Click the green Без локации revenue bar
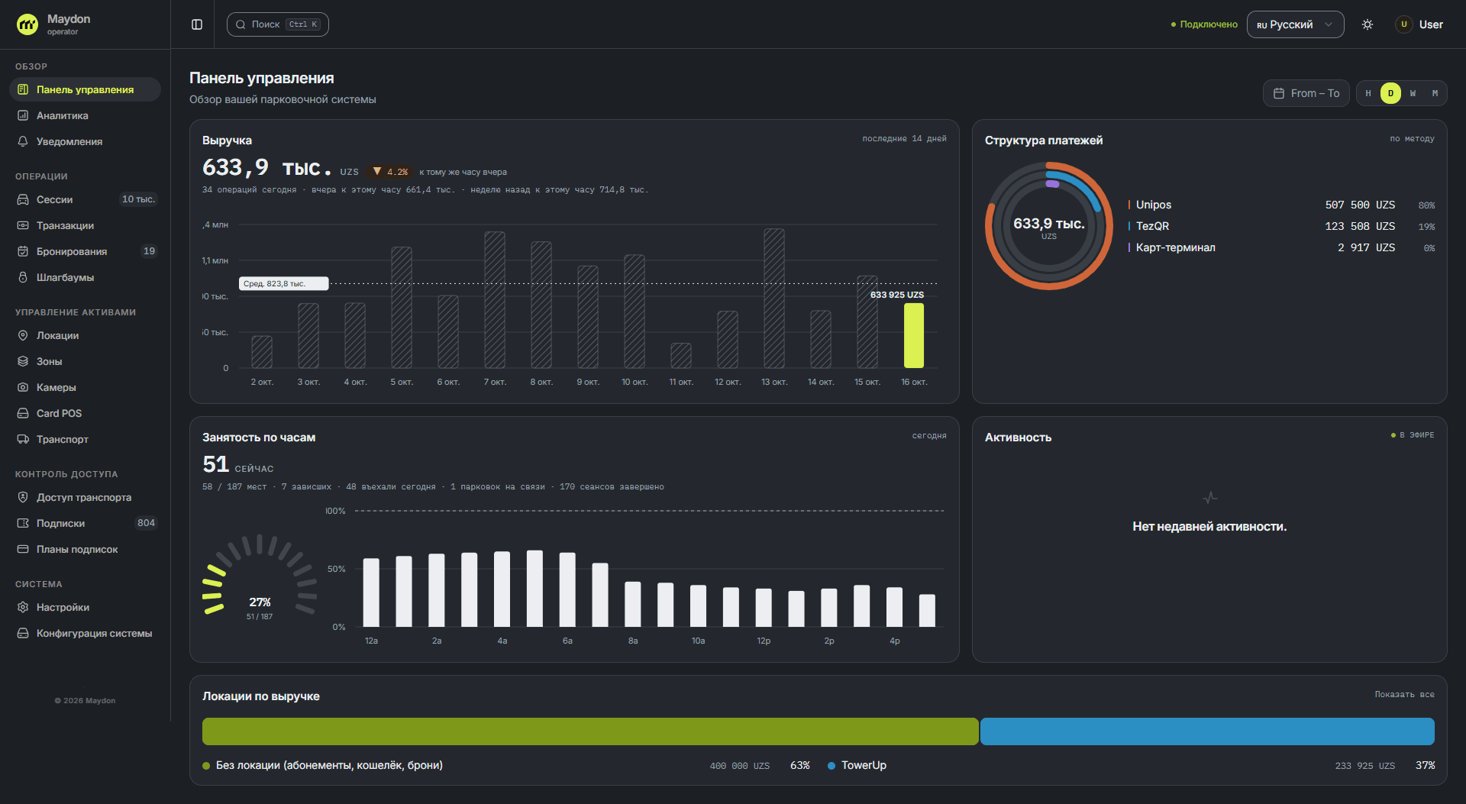The width and height of the screenshot is (1466, 804). click(590, 731)
